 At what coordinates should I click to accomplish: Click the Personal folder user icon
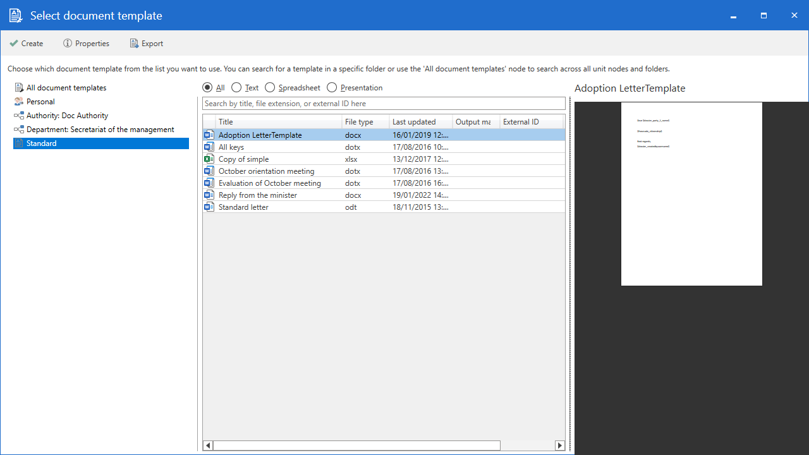tap(19, 102)
